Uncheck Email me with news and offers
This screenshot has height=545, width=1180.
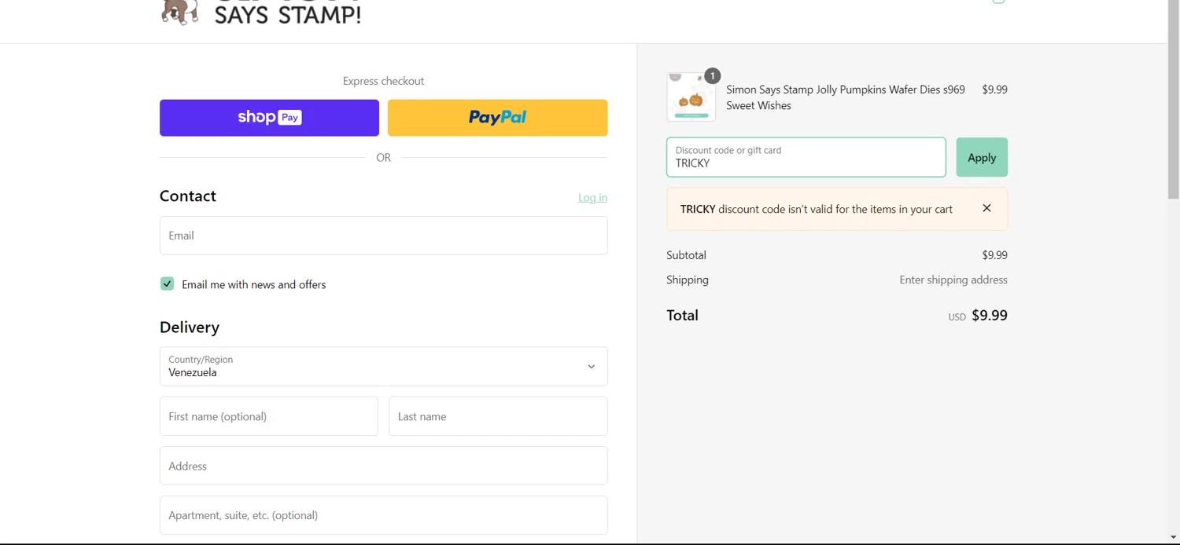point(167,283)
